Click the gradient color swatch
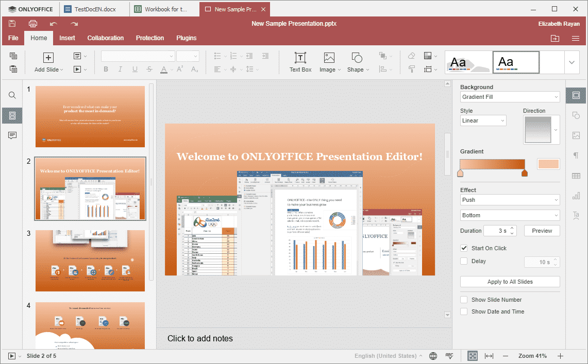The height and width of the screenshot is (364, 588). pyautogui.click(x=548, y=164)
